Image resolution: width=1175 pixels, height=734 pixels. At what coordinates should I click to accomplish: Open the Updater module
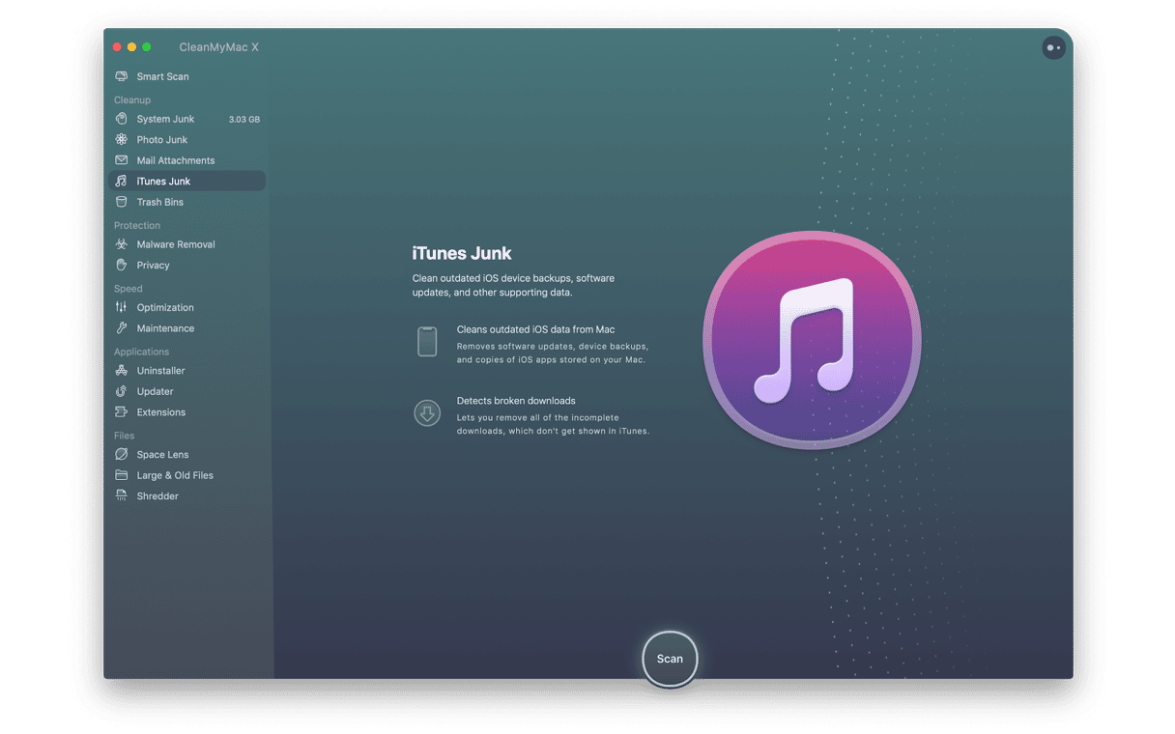click(155, 391)
